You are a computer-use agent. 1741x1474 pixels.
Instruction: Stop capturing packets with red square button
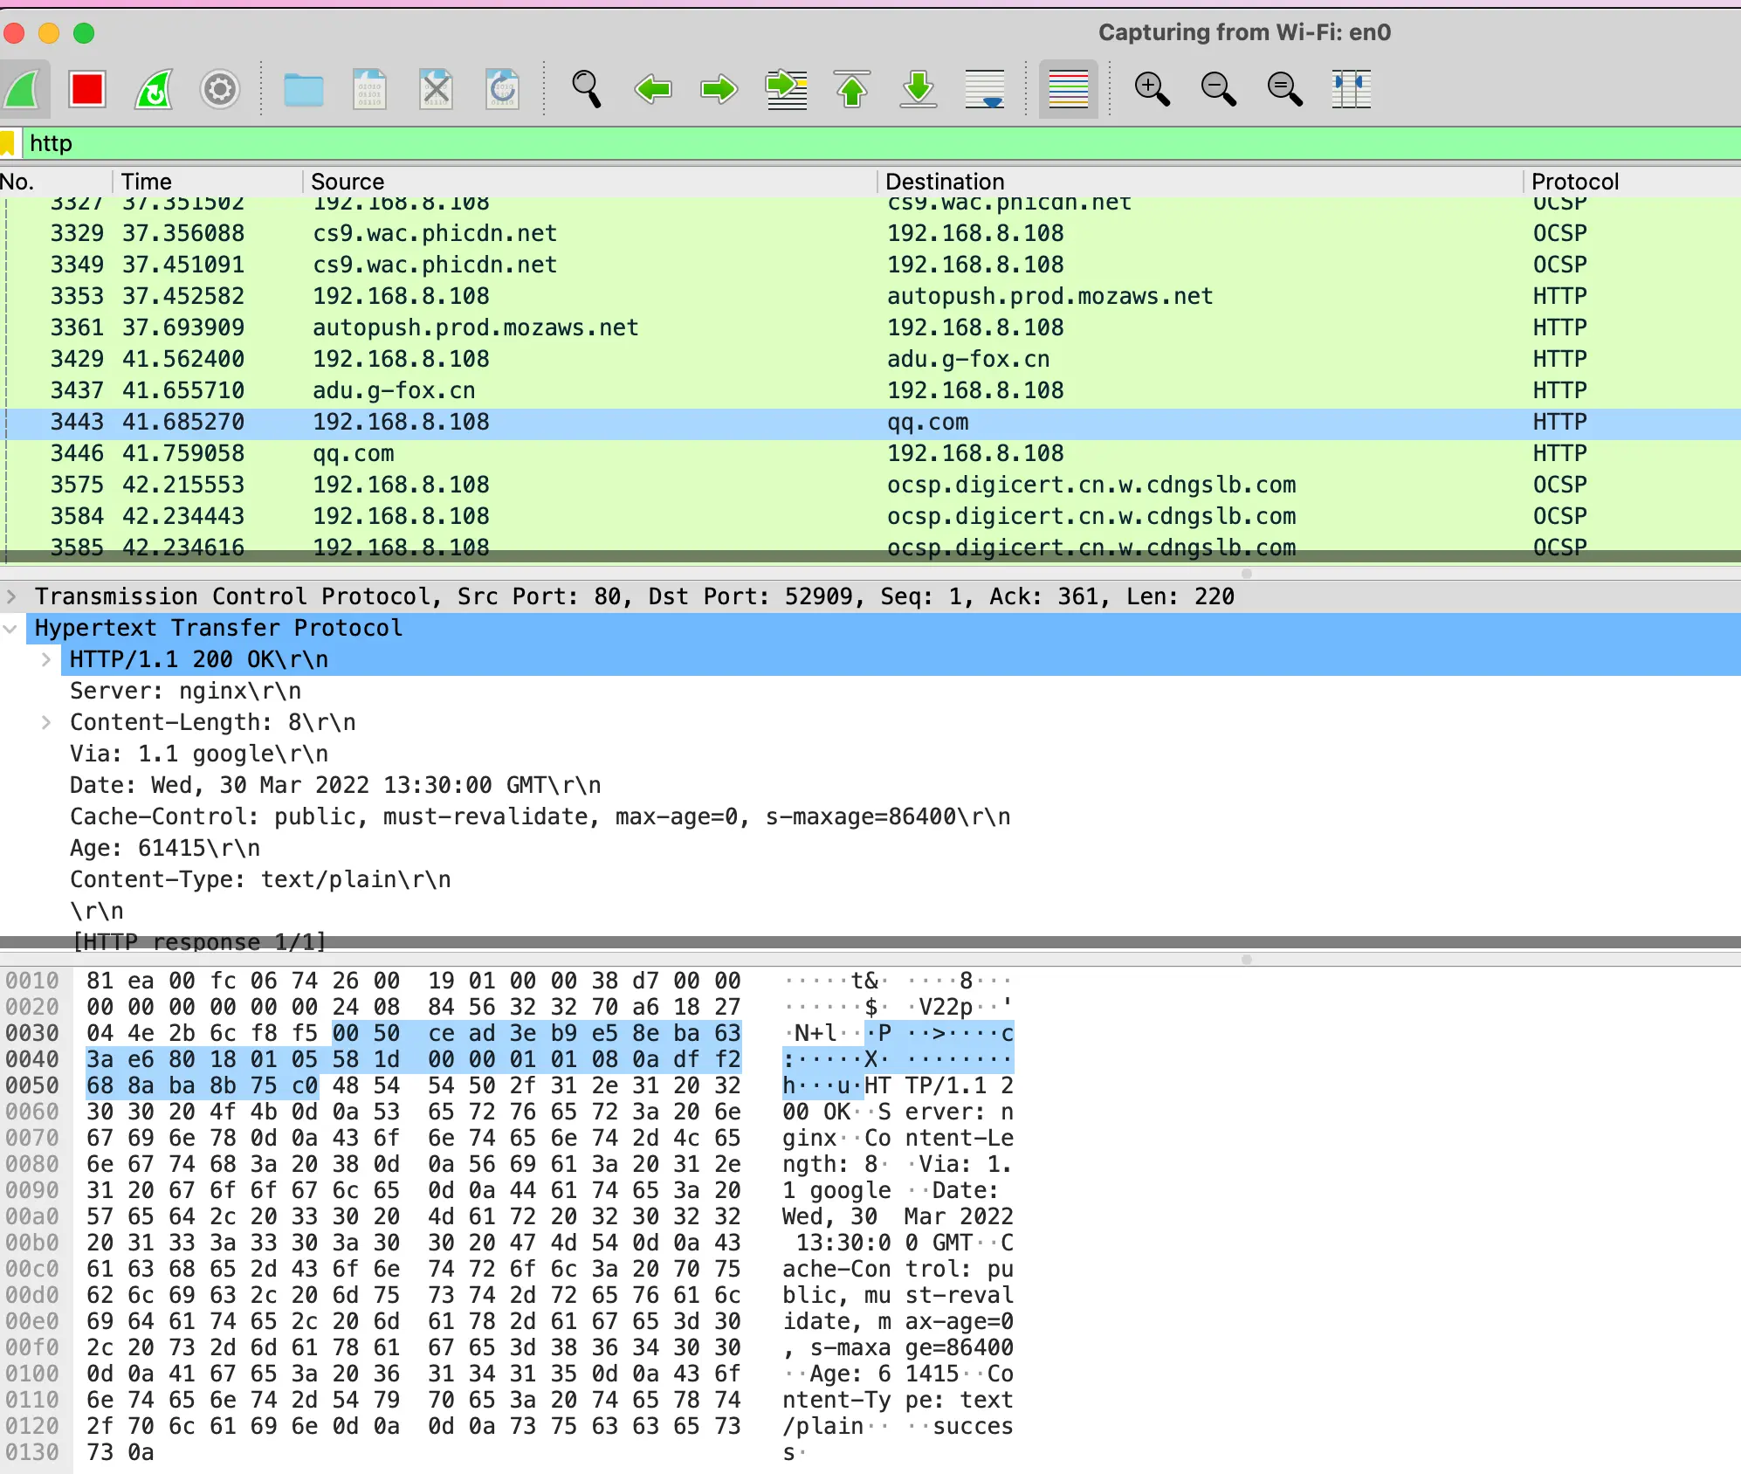(x=87, y=89)
